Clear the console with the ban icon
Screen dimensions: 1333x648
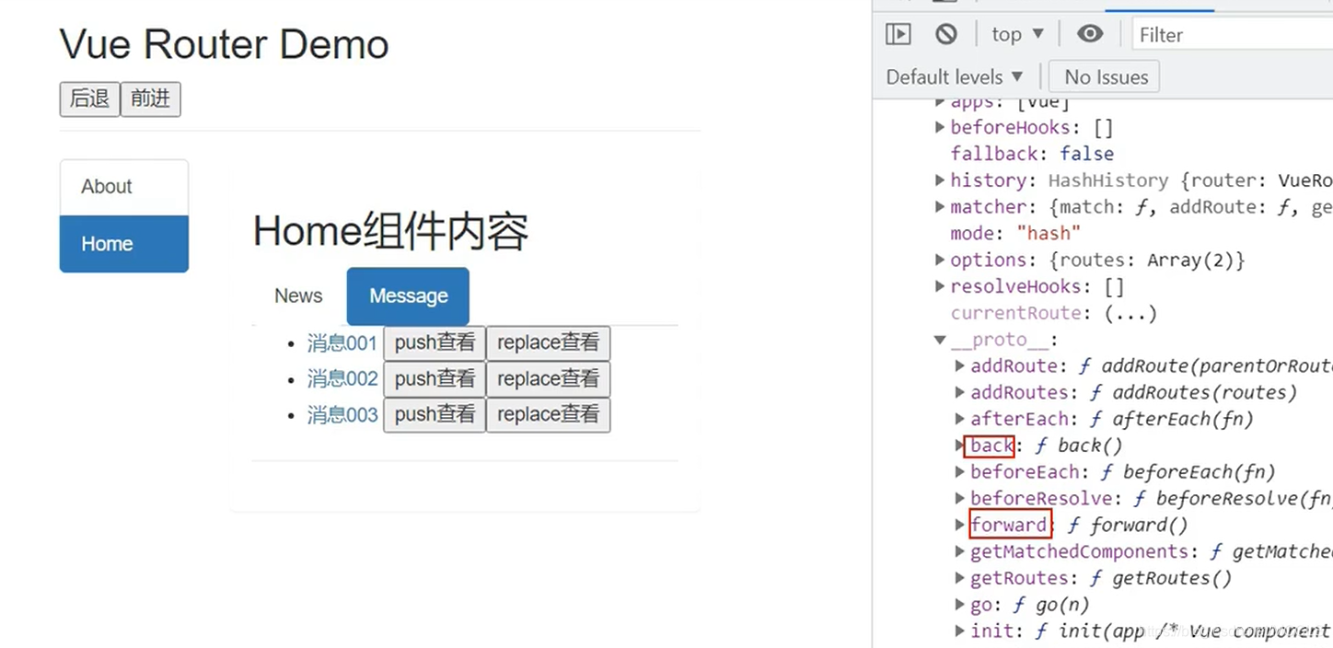pos(946,34)
